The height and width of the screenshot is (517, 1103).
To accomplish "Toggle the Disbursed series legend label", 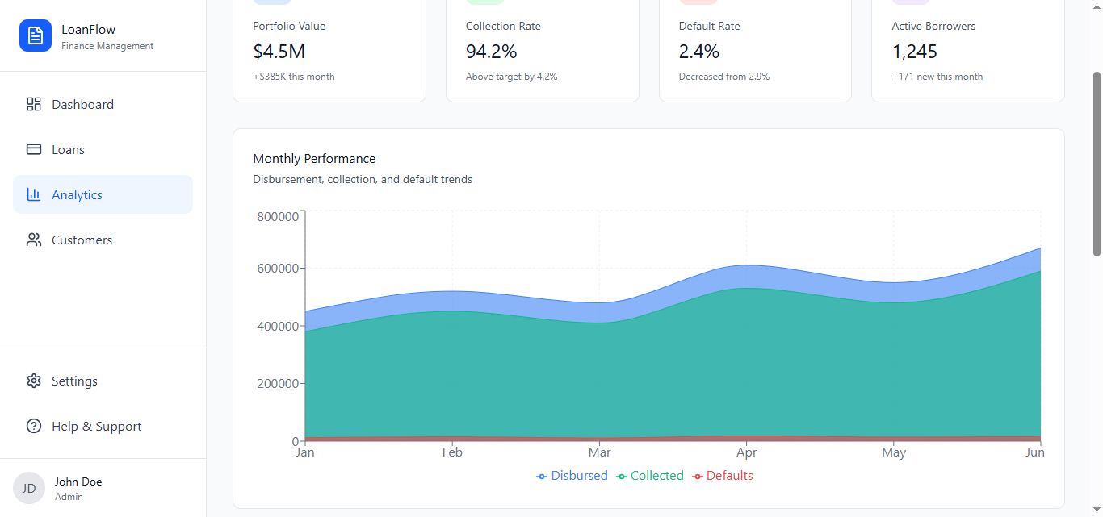I will 579,476.
